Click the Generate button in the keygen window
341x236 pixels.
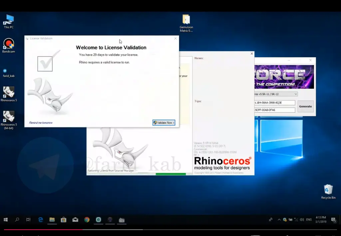point(305,106)
